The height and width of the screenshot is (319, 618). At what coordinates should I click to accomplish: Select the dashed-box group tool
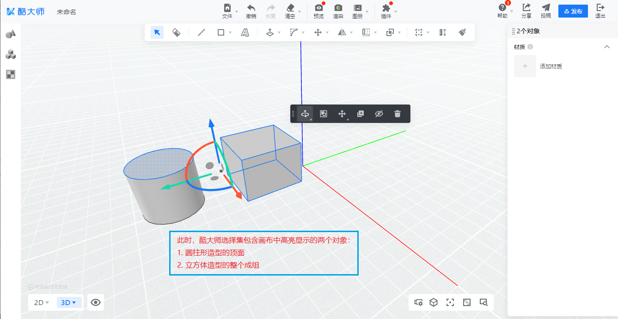click(419, 32)
